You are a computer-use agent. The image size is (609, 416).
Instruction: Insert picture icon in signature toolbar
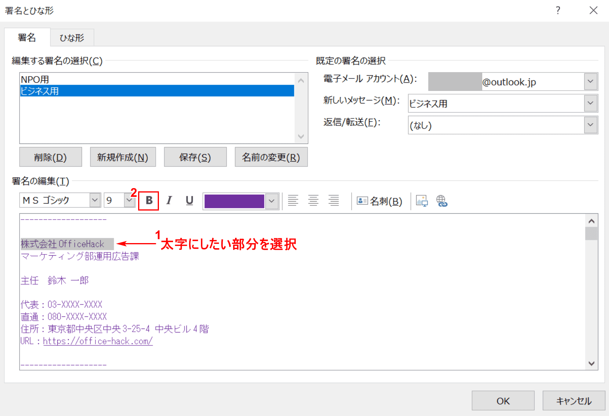[x=422, y=201]
